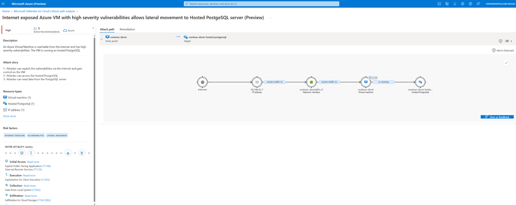Screen dimensions: 516x205
Task: Open Microsoft Defender for Cloud breadcrumb
Action: [44, 11]
